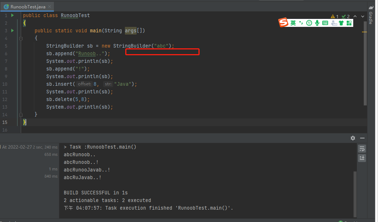Image resolution: width=378 pixels, height=222 pixels.
Task: Click BUILD SUCCESSFUL in 1s line
Action: click(96, 193)
